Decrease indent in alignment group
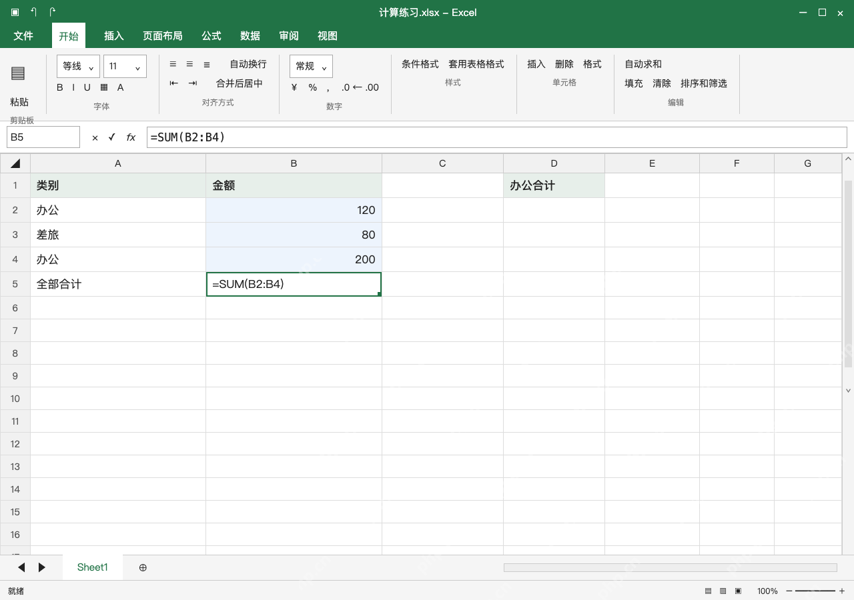 click(174, 83)
